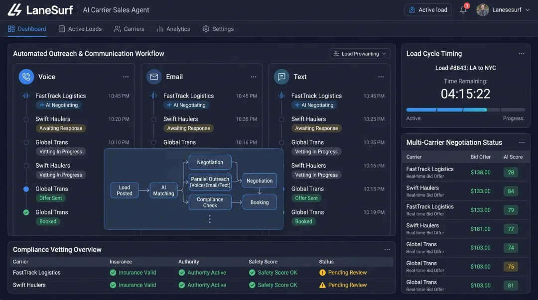This screenshot has width=538, height=300.
Task: Select the blue Offer Sent marker in the Voice timeline
Action: 26,189
